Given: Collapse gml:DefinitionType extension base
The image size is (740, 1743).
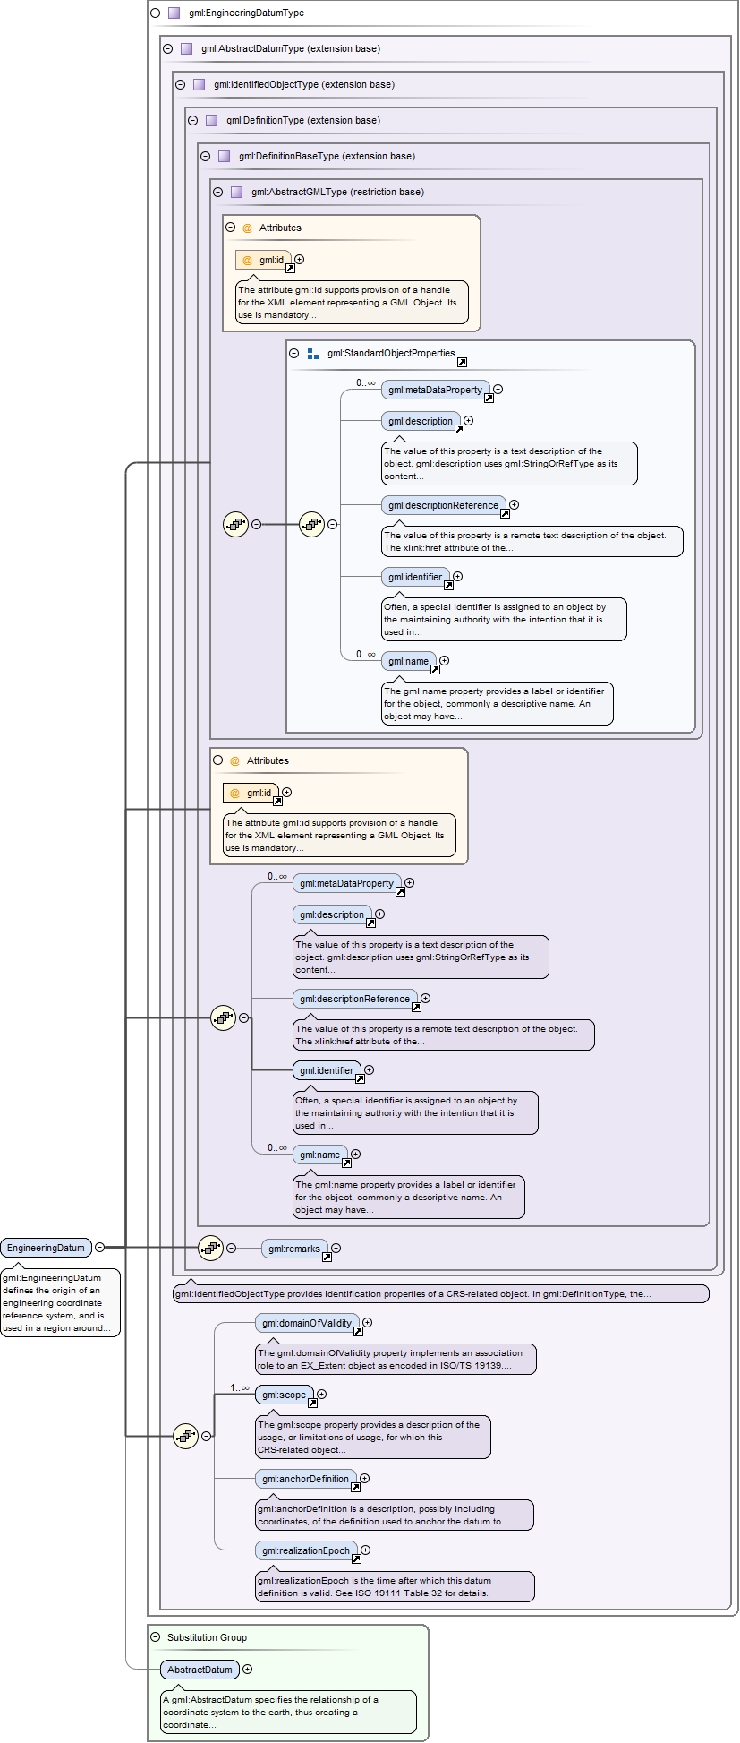Looking at the screenshot, I should (193, 121).
